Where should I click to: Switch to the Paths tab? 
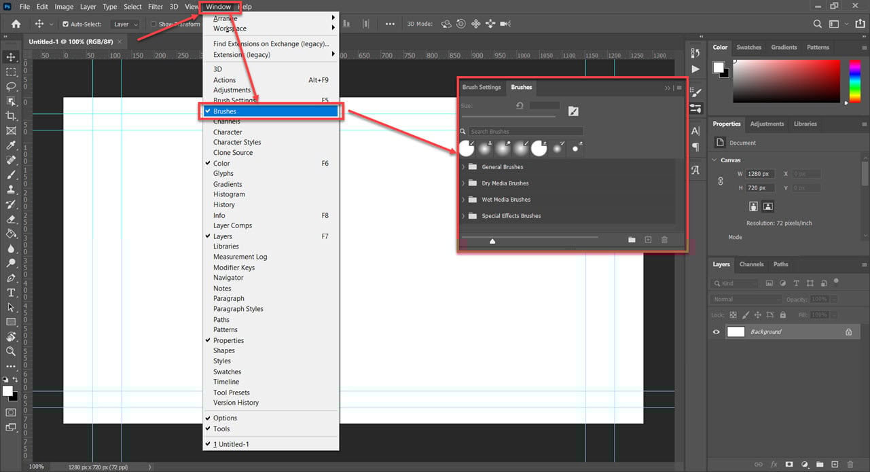click(781, 264)
